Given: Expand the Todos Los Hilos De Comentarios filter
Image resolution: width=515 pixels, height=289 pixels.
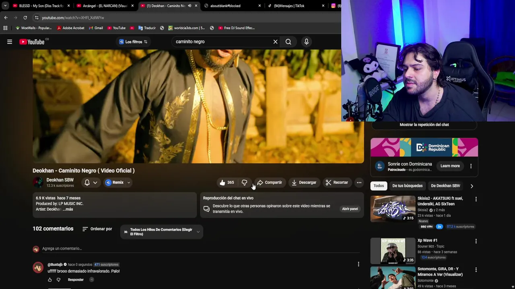Looking at the screenshot, I should [161, 232].
